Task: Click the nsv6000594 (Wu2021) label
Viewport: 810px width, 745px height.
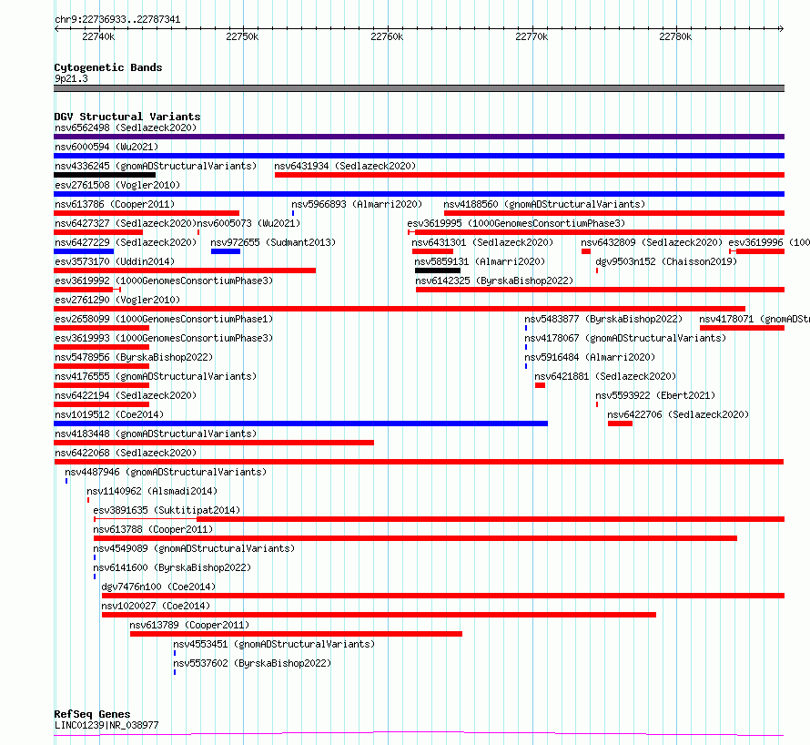Action: [x=106, y=147]
